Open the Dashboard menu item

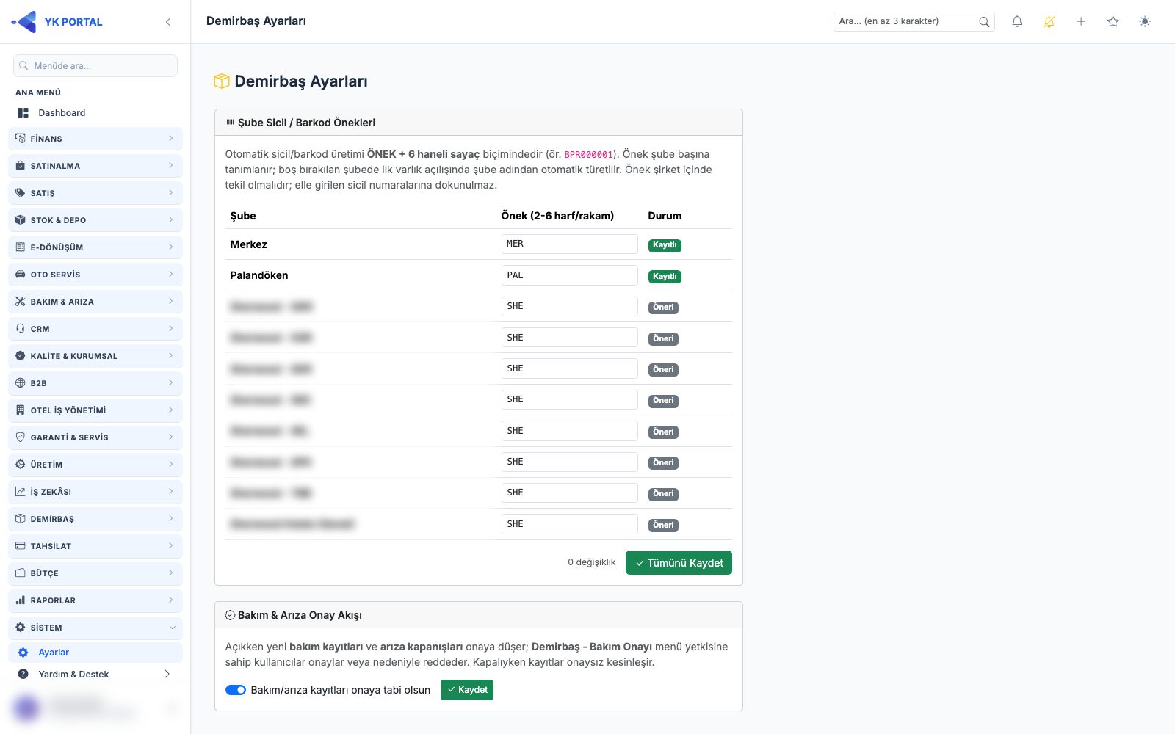95,113
